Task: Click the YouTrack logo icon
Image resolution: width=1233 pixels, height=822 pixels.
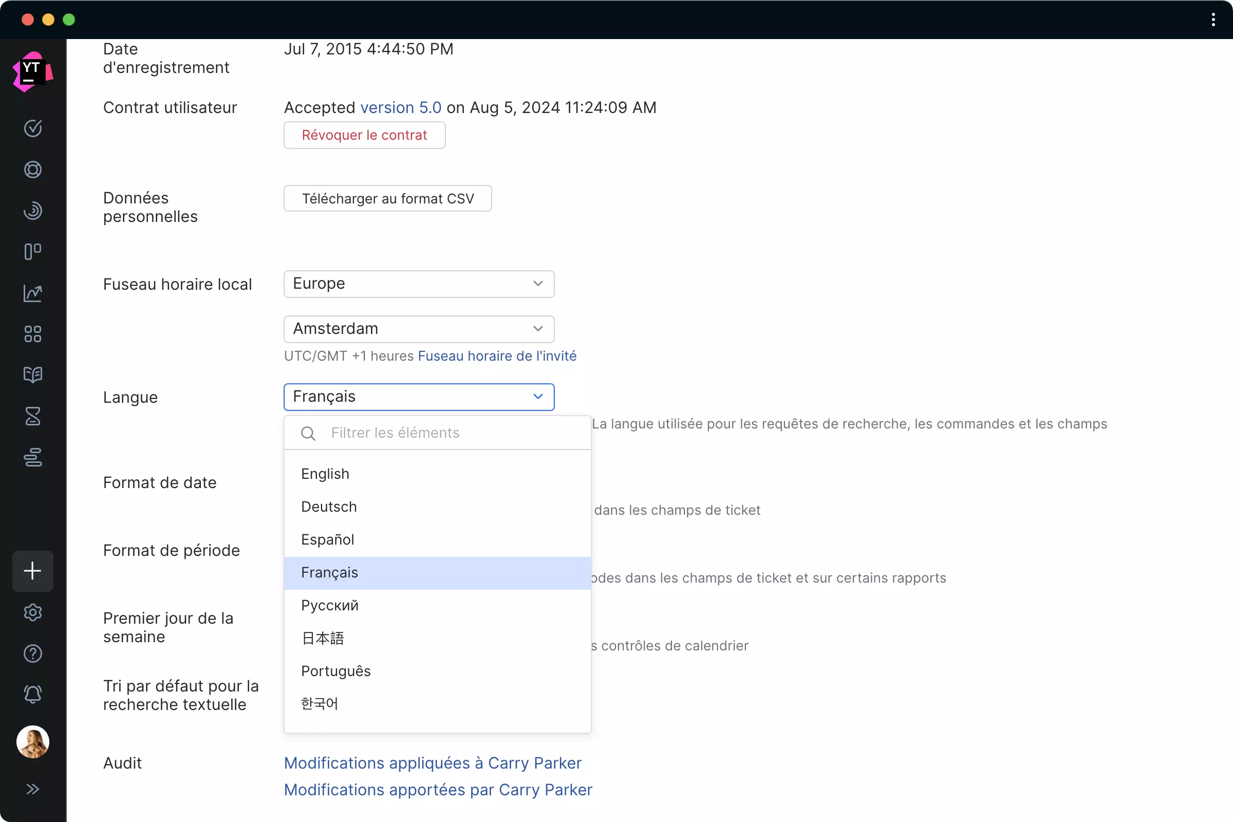Action: click(32, 72)
